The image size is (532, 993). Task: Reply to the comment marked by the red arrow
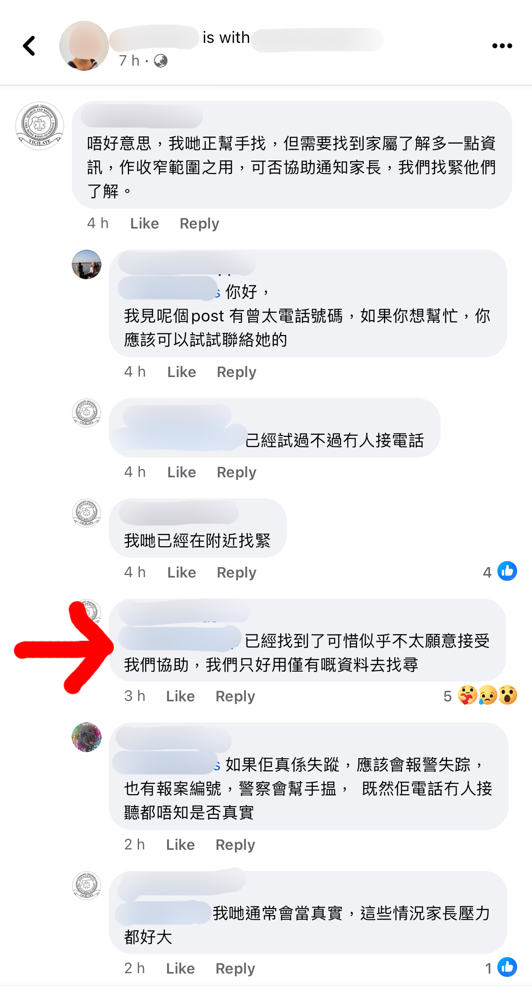pyautogui.click(x=235, y=696)
